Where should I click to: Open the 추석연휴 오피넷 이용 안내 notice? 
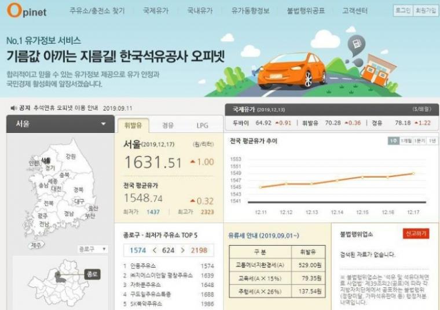click(65, 108)
